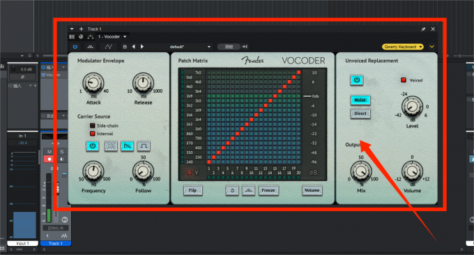The height and width of the screenshot is (255, 474).
Task: Click the Follow knob
Action: pos(143,171)
